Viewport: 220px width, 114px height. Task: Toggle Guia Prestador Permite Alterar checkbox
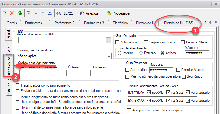pos(178,70)
